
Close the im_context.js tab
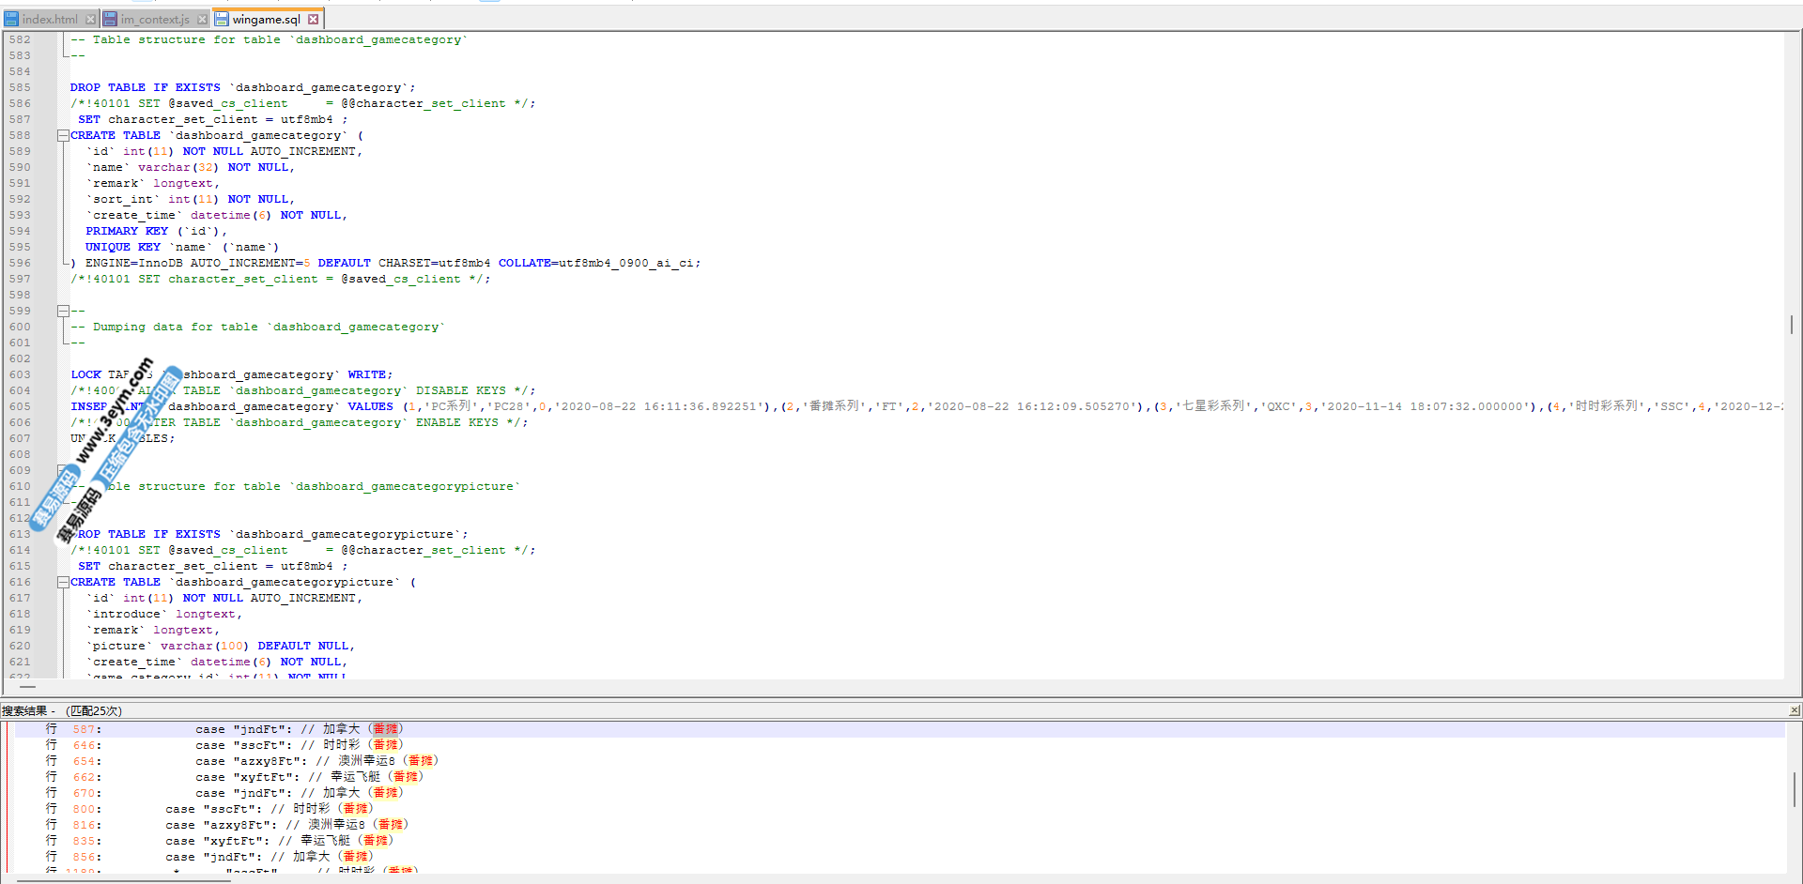click(x=202, y=20)
